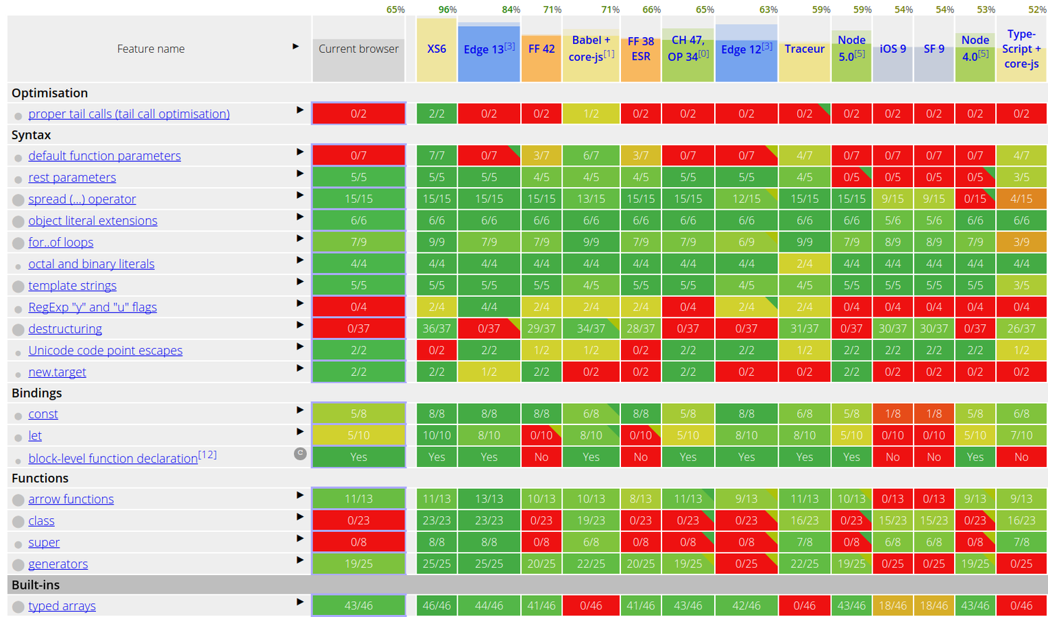Viewport: 1048px width, 617px height.
Task: Click the grey circle icon beside class
Action: point(19,522)
